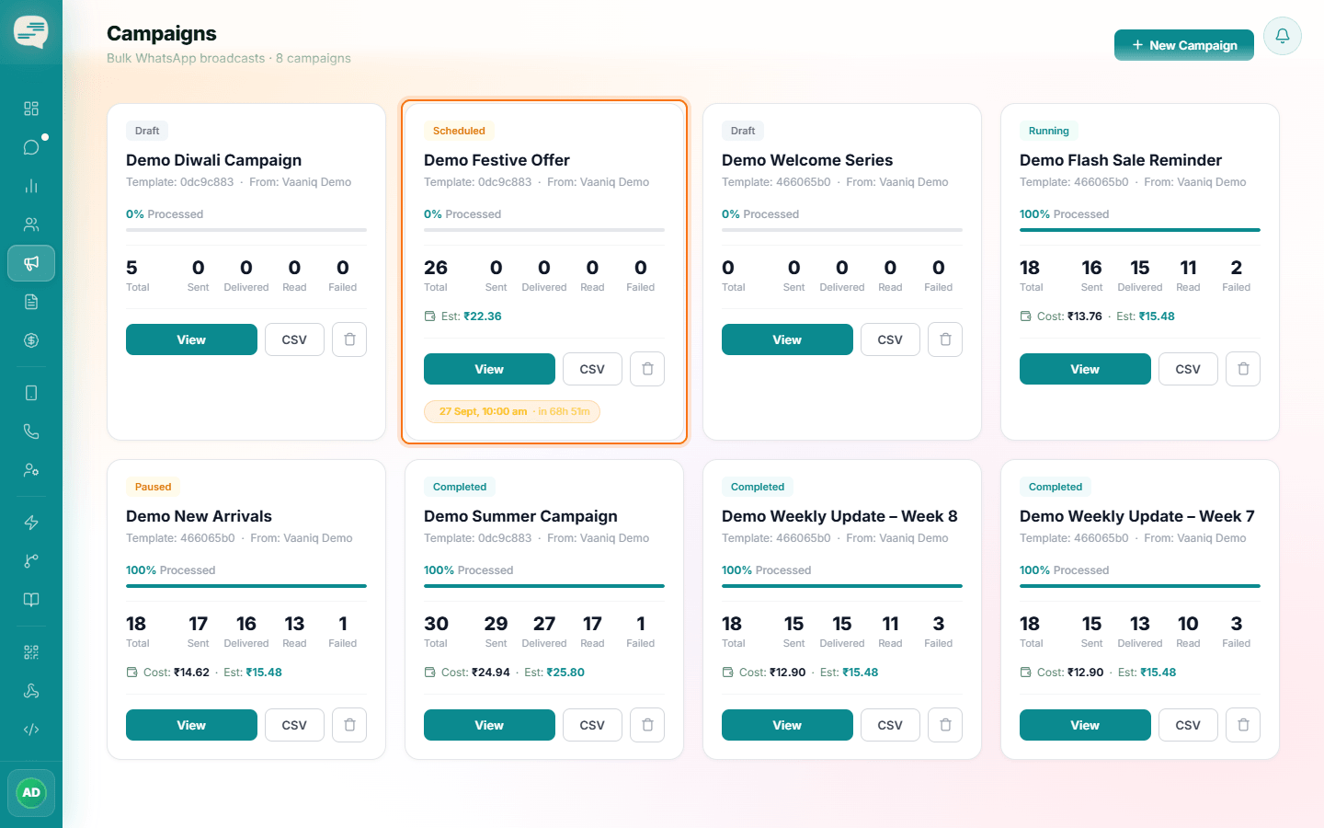Open the mobile device icon in sidebar
The height and width of the screenshot is (828, 1324).
[31, 393]
